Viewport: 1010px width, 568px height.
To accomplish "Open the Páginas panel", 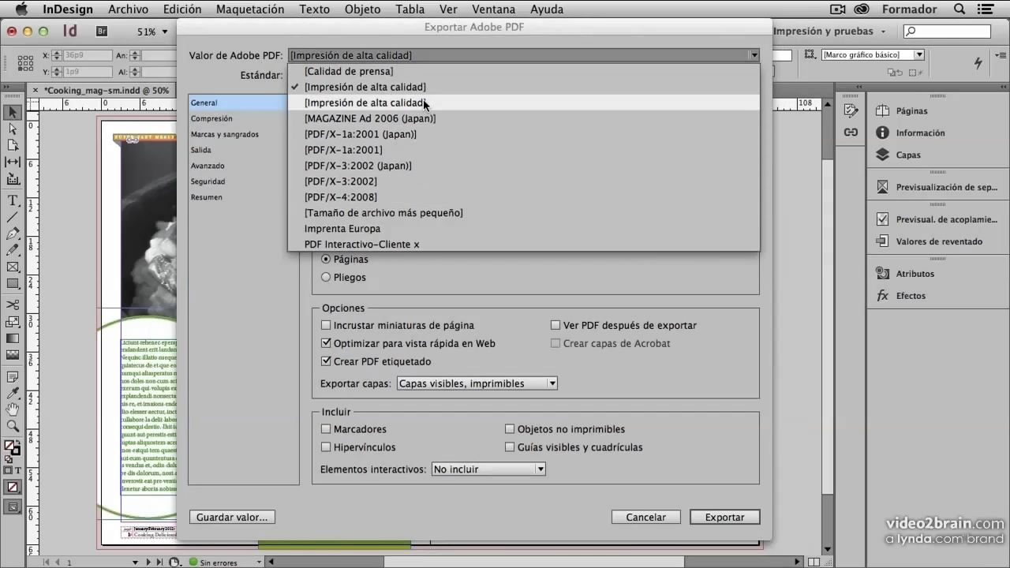I will click(x=911, y=111).
